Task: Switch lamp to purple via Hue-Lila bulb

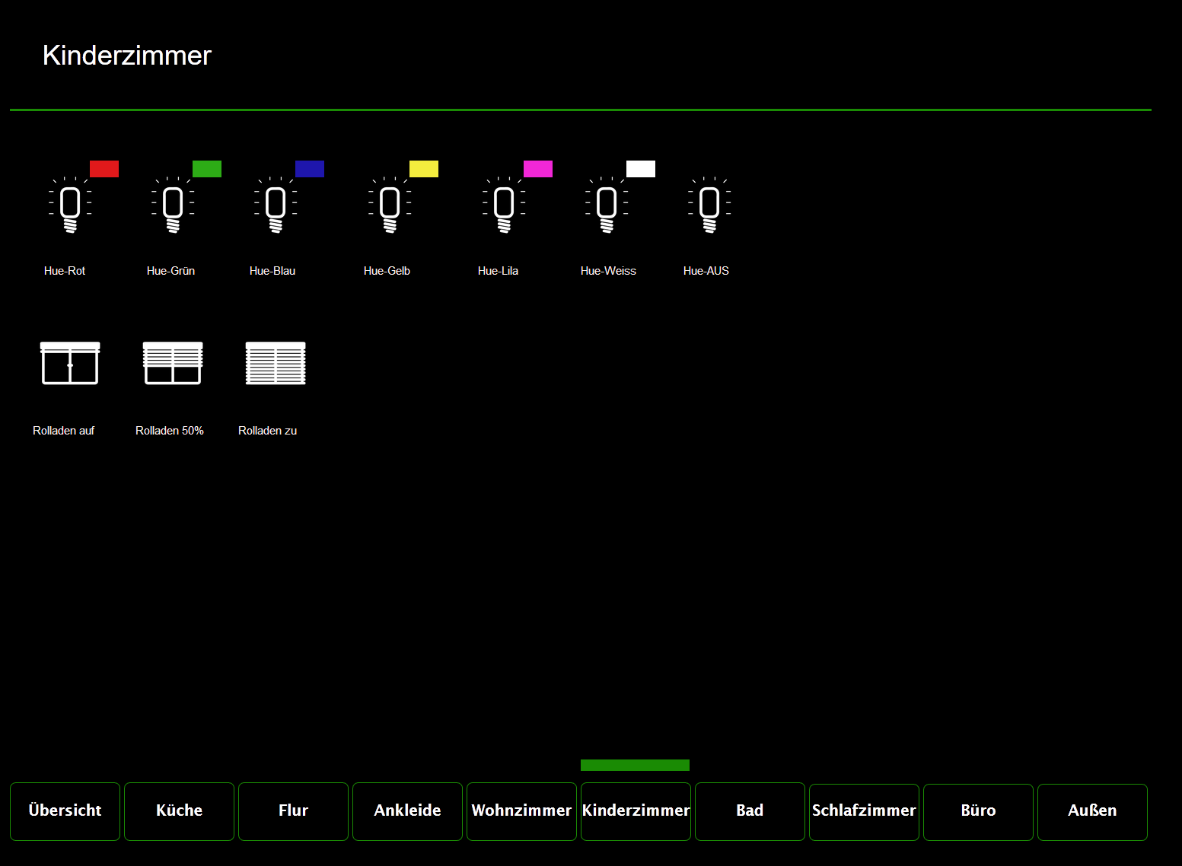Action: pos(504,205)
